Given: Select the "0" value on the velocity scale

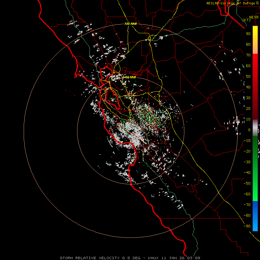Looking at the screenshot, I should (x=249, y=130).
